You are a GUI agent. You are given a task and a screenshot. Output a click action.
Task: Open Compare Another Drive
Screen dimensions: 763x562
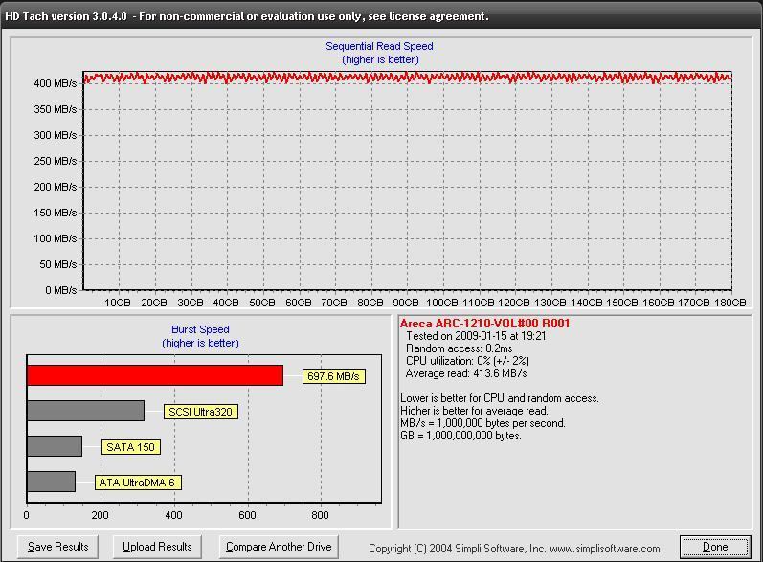click(x=279, y=547)
